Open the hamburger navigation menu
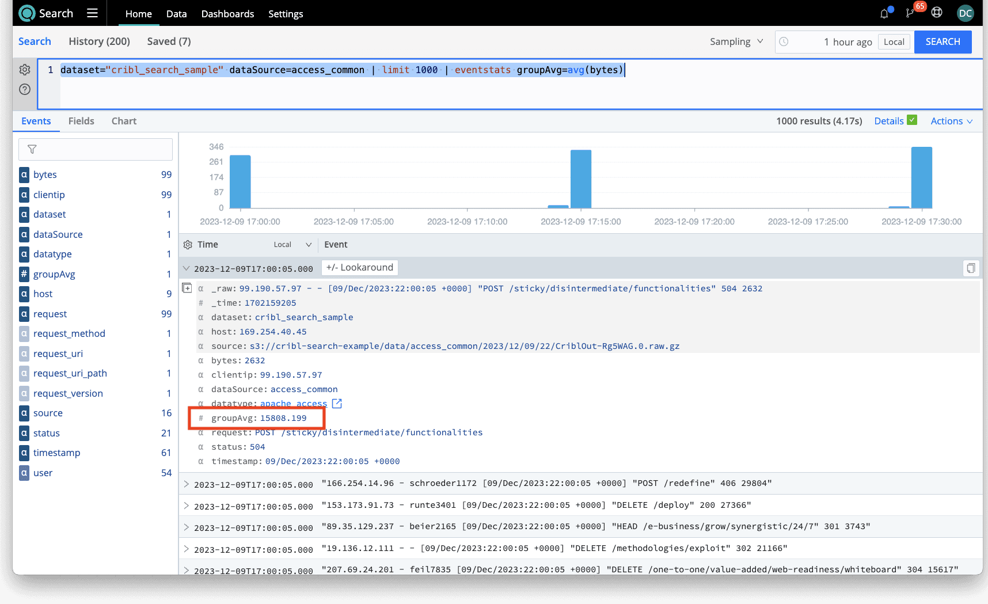Screen dimensions: 988x604 (x=92, y=13)
